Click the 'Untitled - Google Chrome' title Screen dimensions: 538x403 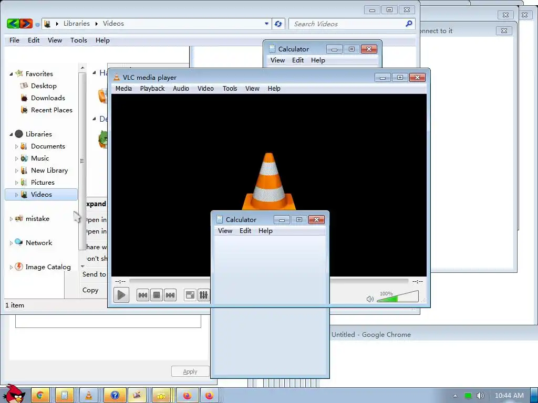[371, 334]
